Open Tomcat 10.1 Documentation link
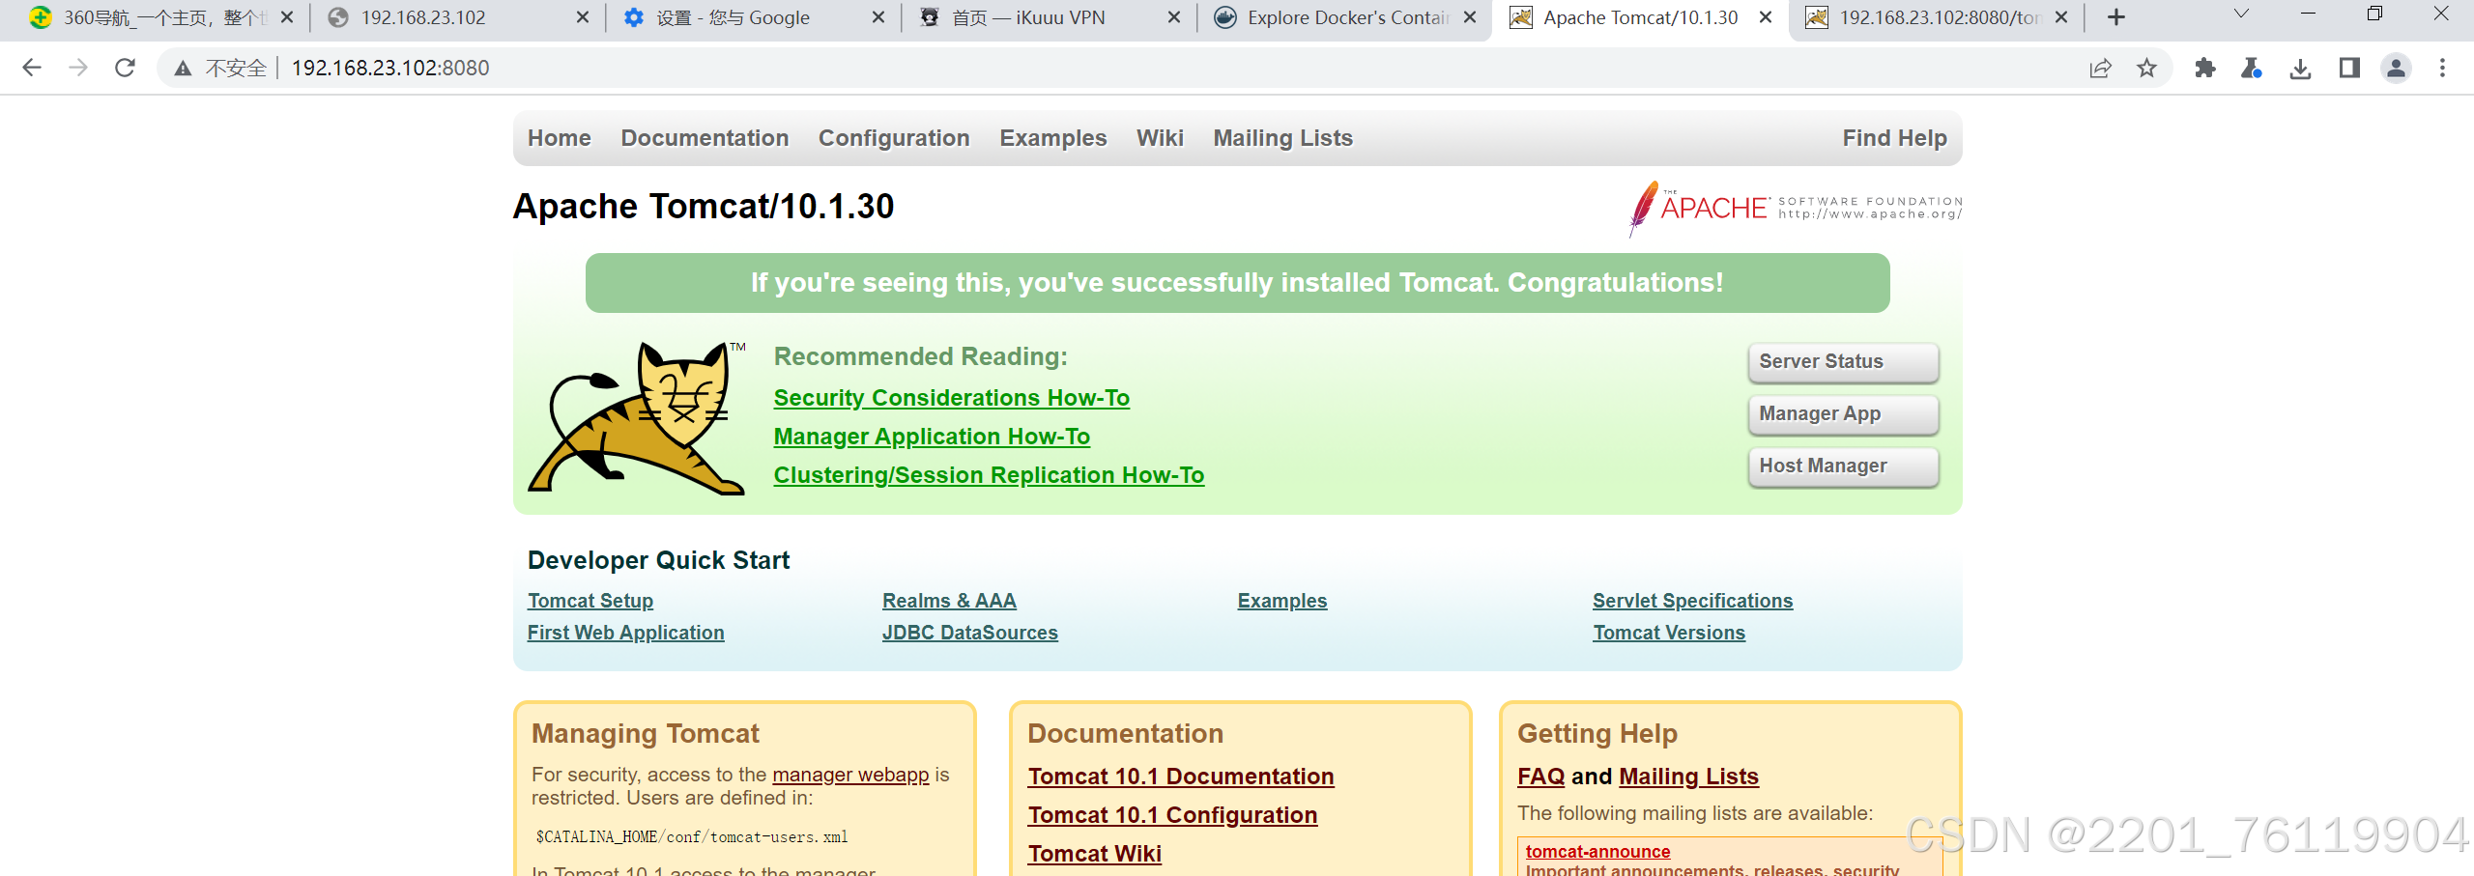2474x876 pixels. 1181,777
